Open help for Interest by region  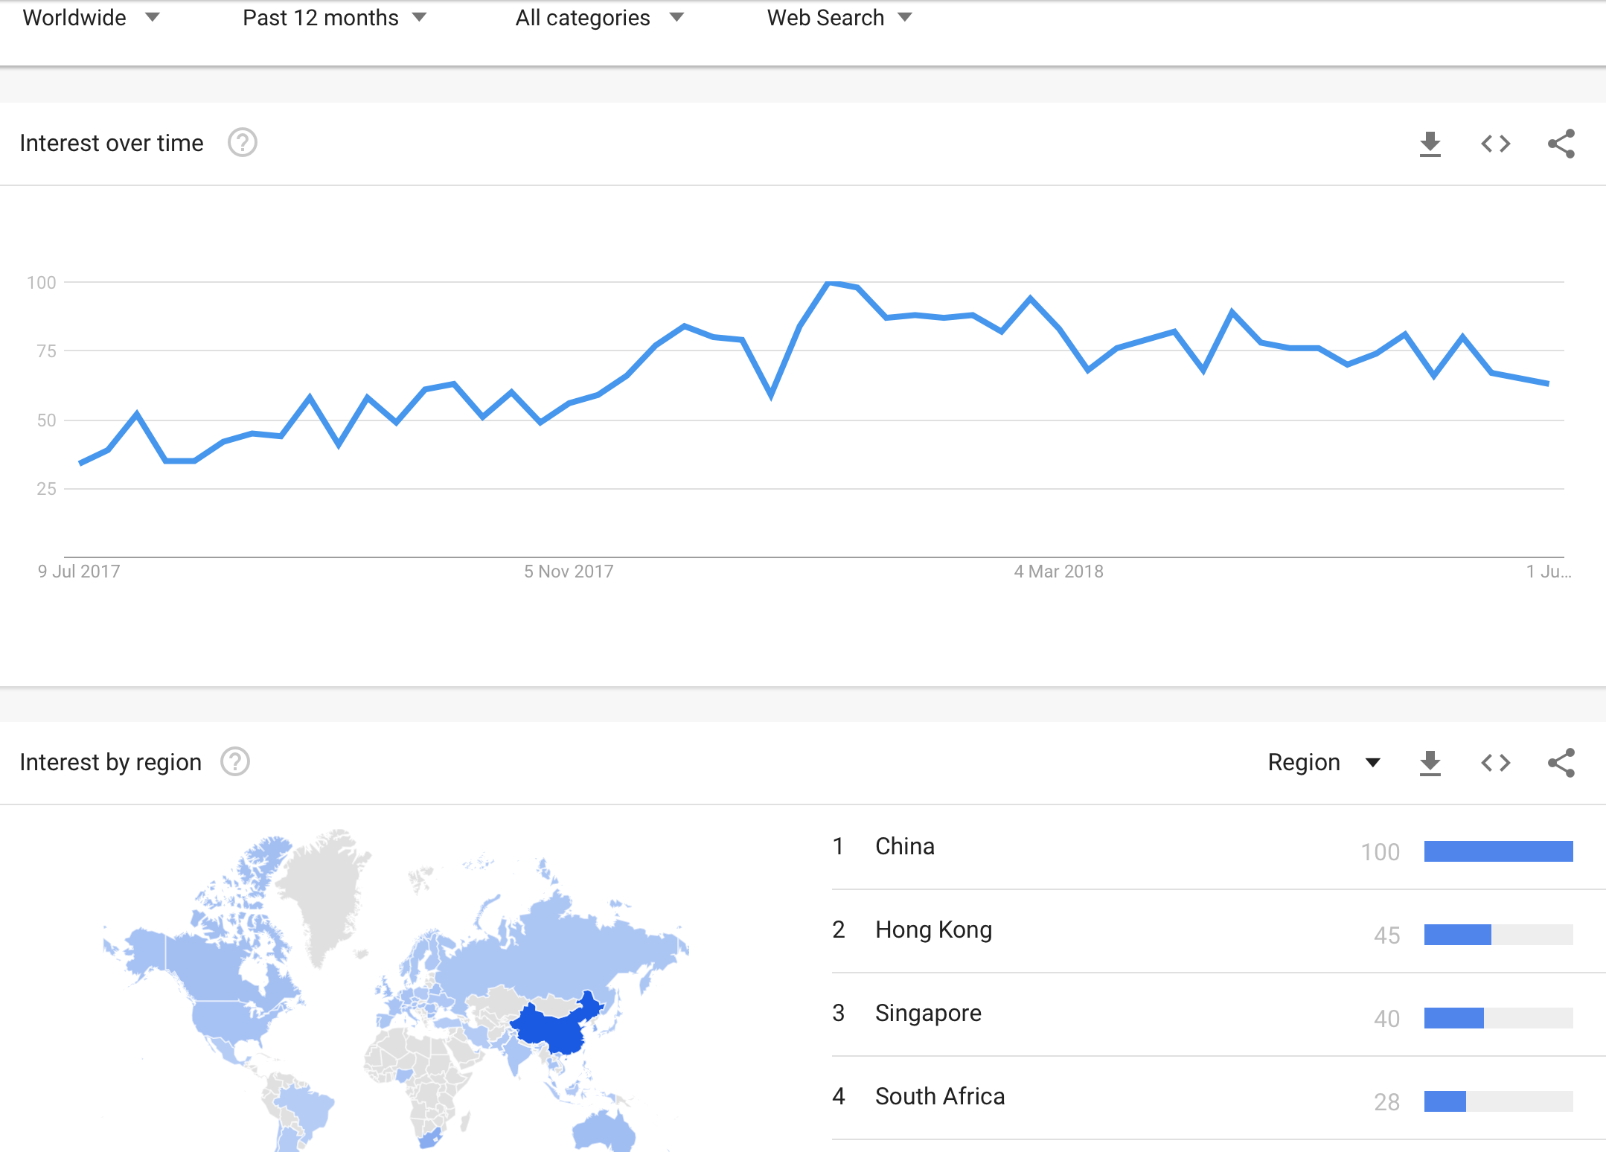235,762
